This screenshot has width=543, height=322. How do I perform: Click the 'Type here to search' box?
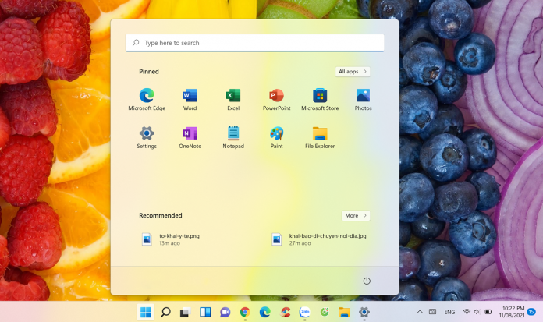pyautogui.click(x=254, y=43)
